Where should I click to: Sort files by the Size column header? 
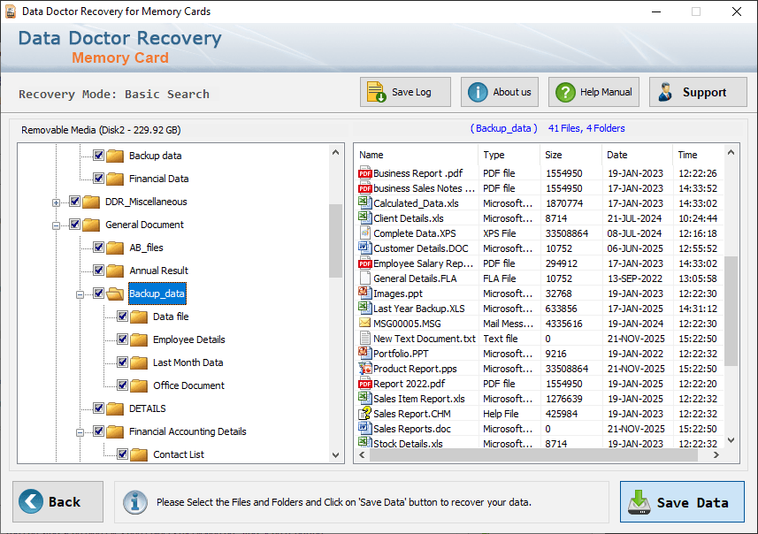(570, 155)
